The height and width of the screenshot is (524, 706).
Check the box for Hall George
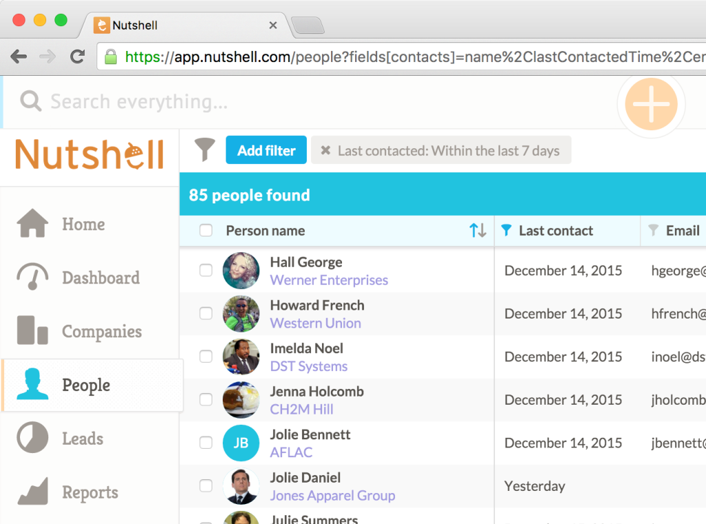pyautogui.click(x=206, y=270)
